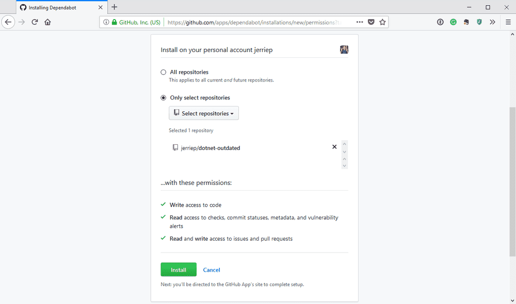Click the Cancel link

212,270
